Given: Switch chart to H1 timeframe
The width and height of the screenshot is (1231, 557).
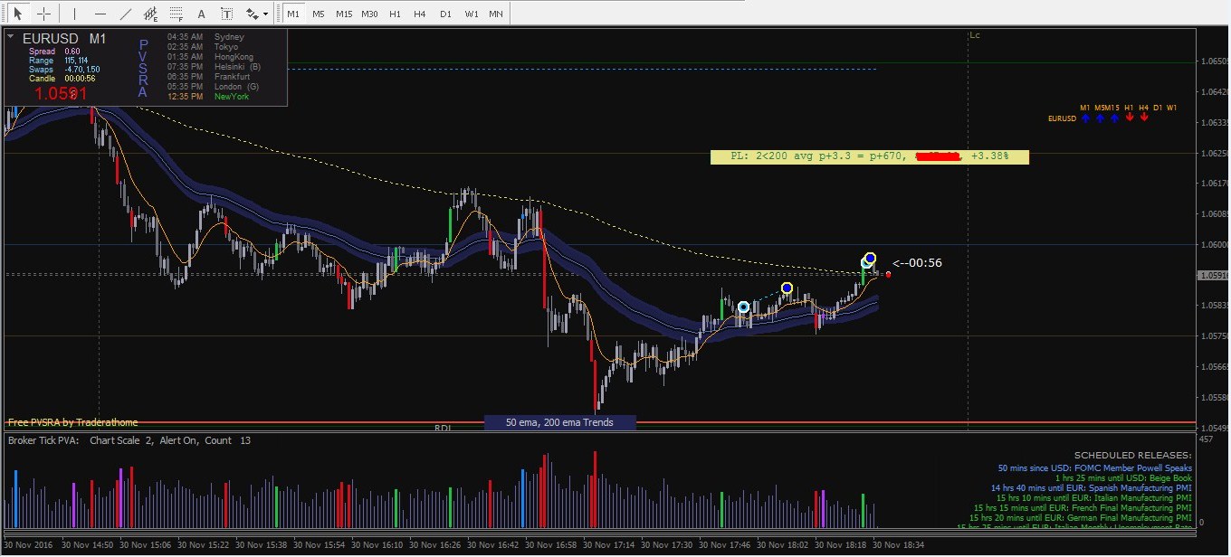Looking at the screenshot, I should pos(395,14).
